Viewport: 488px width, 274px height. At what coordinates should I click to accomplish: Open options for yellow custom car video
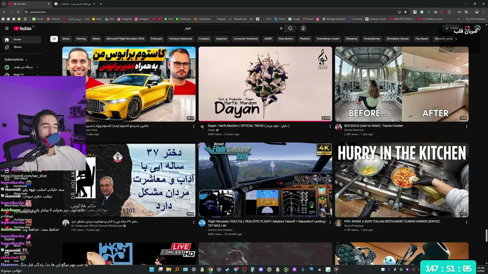click(193, 126)
